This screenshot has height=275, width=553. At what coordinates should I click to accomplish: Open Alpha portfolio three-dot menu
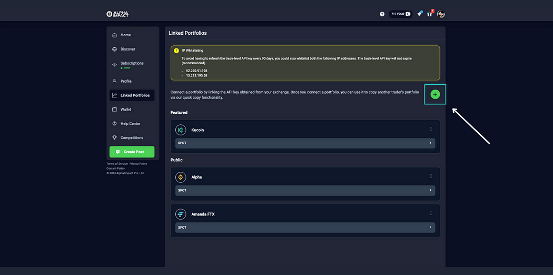(x=431, y=176)
